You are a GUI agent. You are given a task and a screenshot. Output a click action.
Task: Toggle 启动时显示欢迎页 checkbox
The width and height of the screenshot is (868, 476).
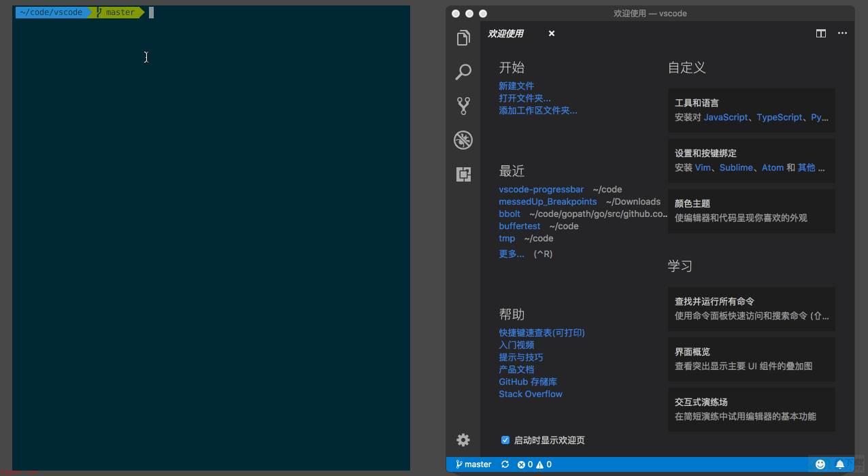[x=505, y=440]
